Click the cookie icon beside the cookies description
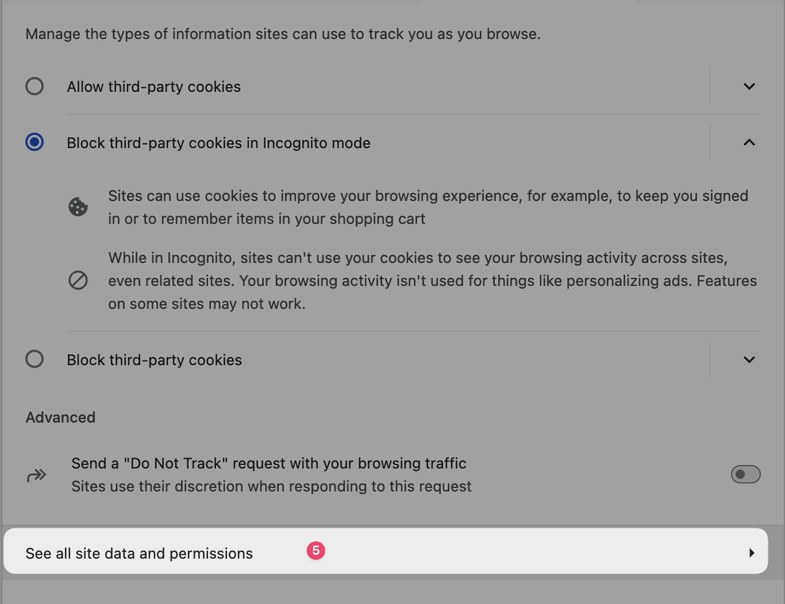 pos(78,207)
